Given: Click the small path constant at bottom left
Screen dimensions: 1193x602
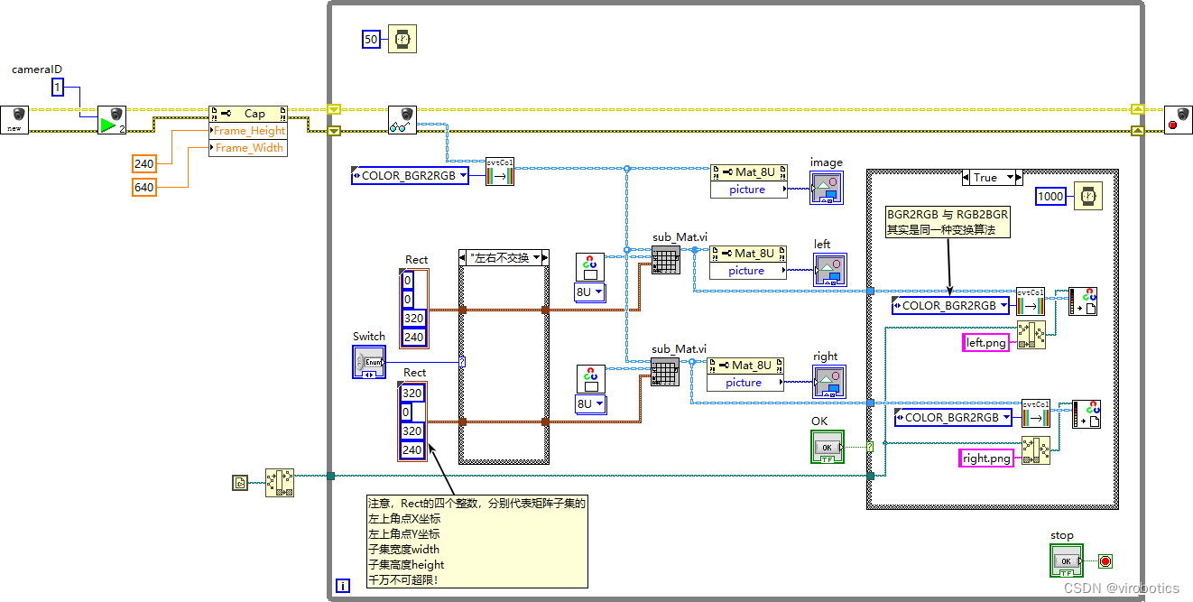Looking at the screenshot, I should (239, 483).
